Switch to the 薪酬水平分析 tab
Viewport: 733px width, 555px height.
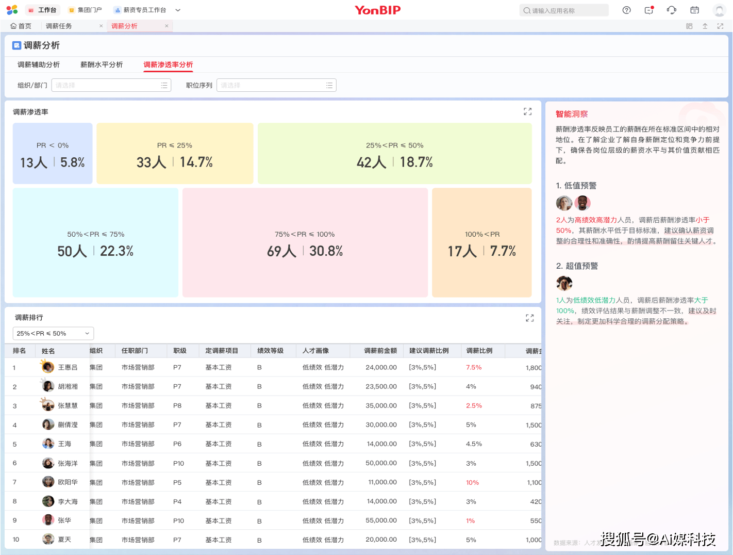click(x=102, y=64)
